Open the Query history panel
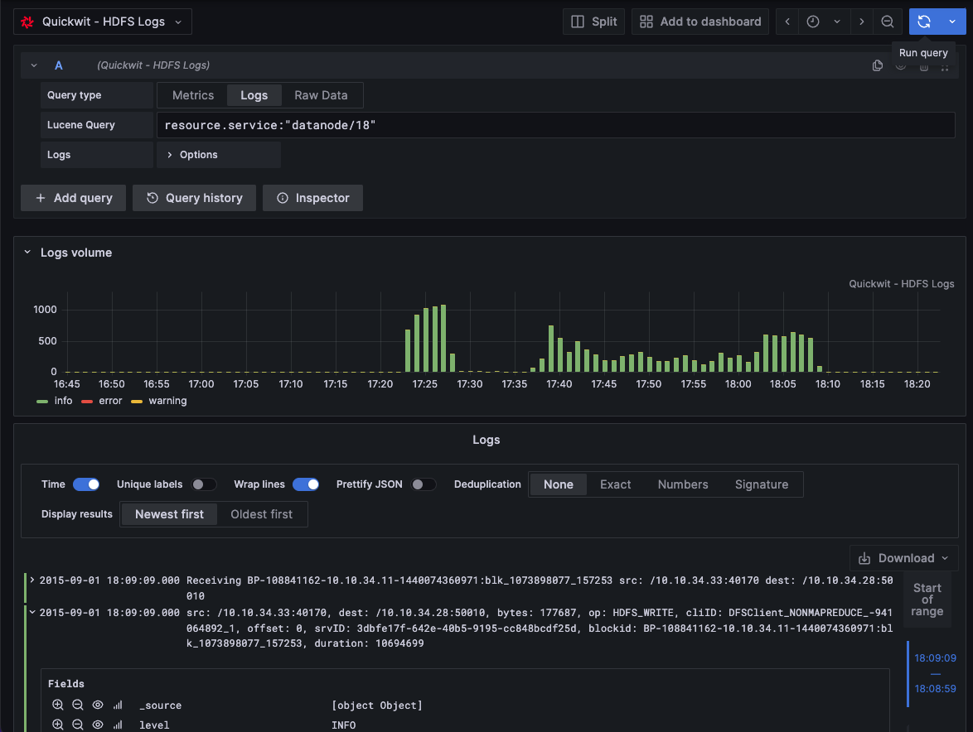The height and width of the screenshot is (732, 973). [x=194, y=198]
